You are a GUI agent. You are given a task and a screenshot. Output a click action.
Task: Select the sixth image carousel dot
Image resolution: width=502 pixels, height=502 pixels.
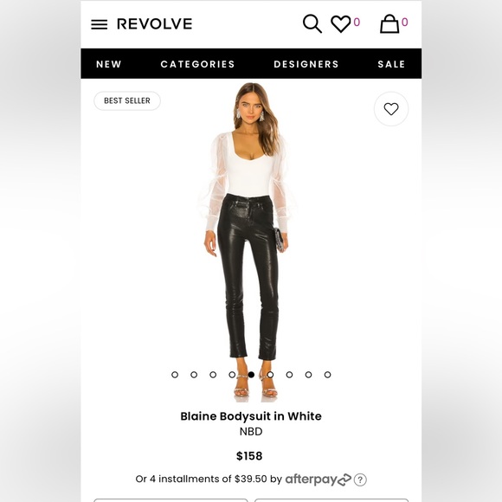pyautogui.click(x=270, y=375)
